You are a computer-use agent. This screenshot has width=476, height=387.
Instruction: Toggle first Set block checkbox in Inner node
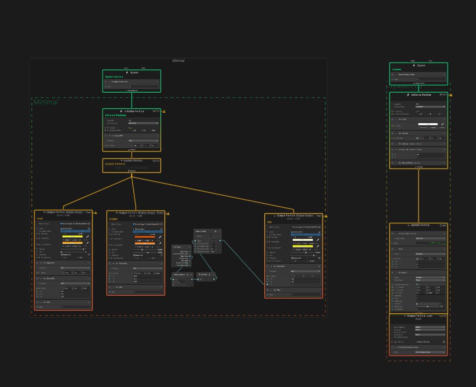[x=41, y=263]
